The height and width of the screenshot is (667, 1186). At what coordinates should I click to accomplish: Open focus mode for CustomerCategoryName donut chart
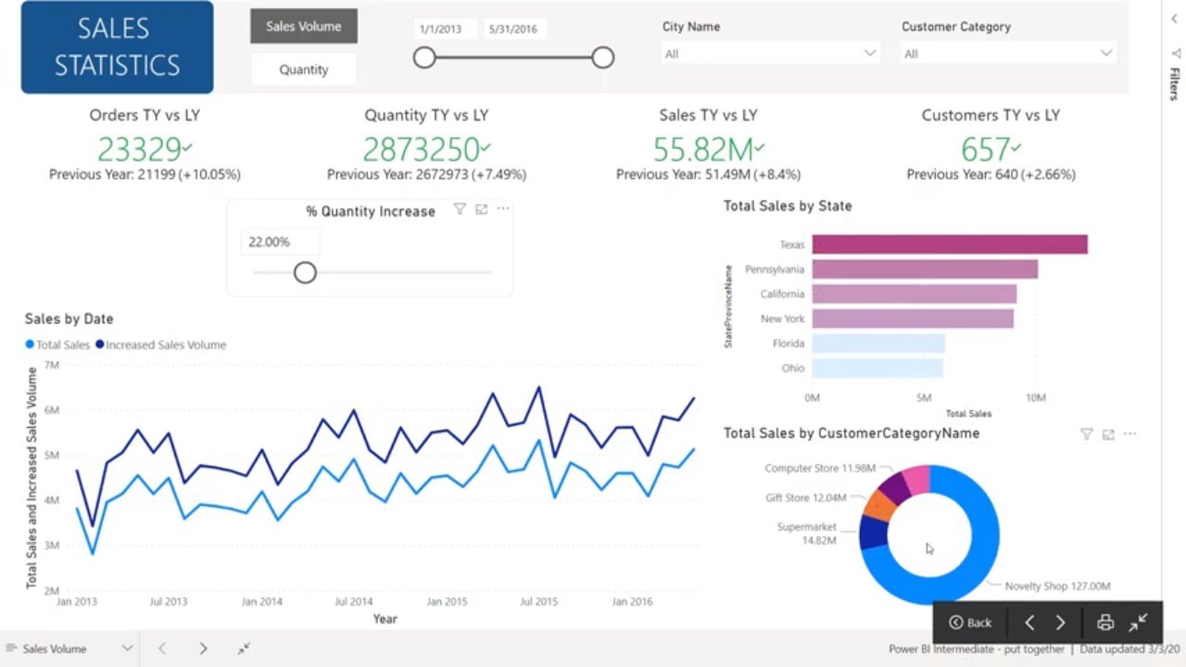pos(1108,434)
